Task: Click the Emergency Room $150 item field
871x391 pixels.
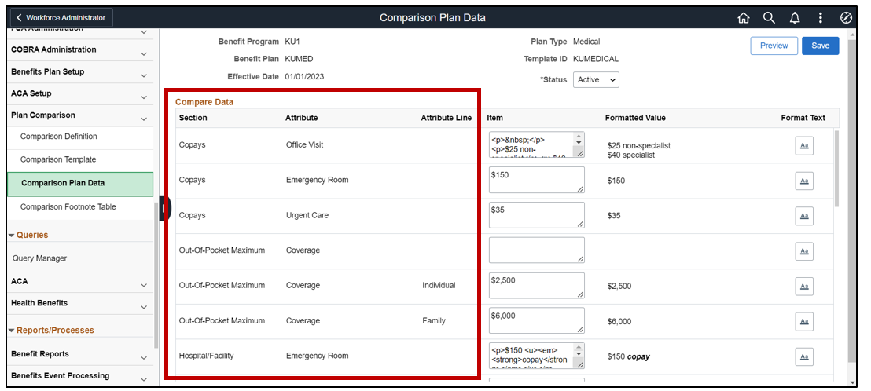Action: (x=536, y=180)
